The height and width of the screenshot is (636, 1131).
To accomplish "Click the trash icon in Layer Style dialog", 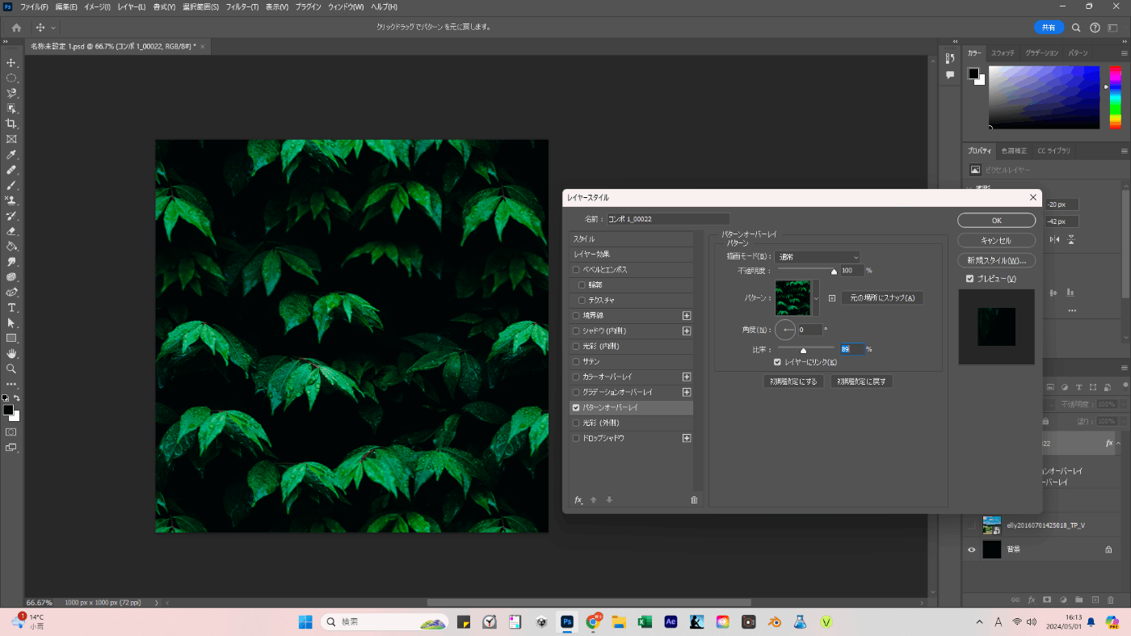I will (694, 500).
